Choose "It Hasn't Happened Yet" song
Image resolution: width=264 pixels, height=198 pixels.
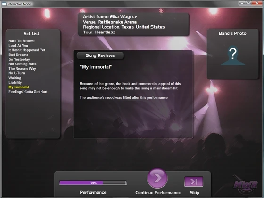coord(27,50)
